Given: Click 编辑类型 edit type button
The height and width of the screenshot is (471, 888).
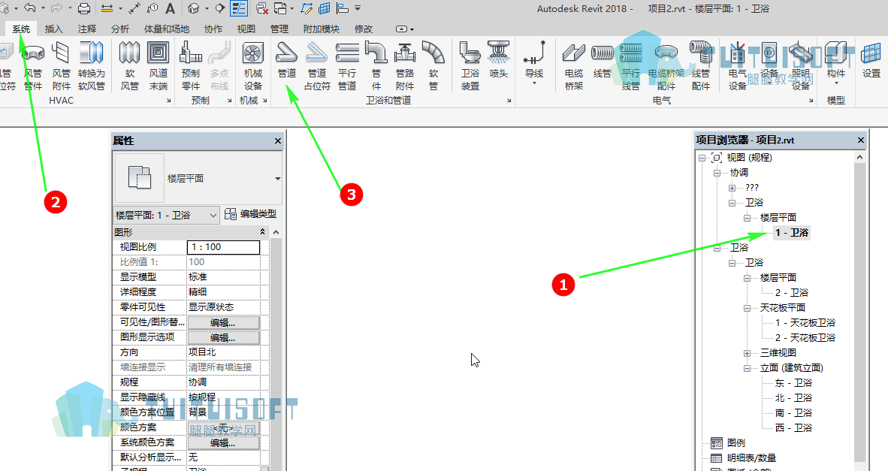Looking at the screenshot, I should (251, 214).
